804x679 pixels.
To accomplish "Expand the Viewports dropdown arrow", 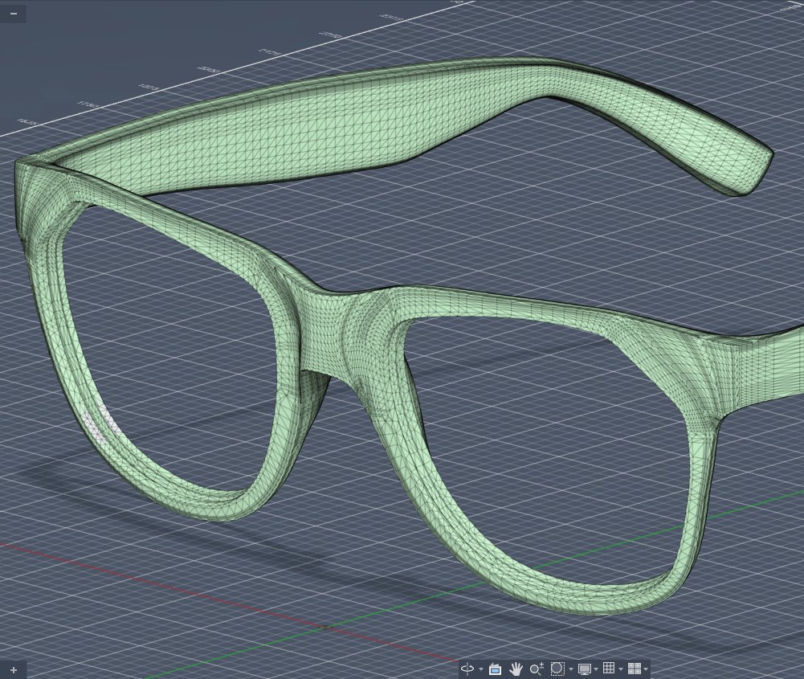I will click(646, 669).
